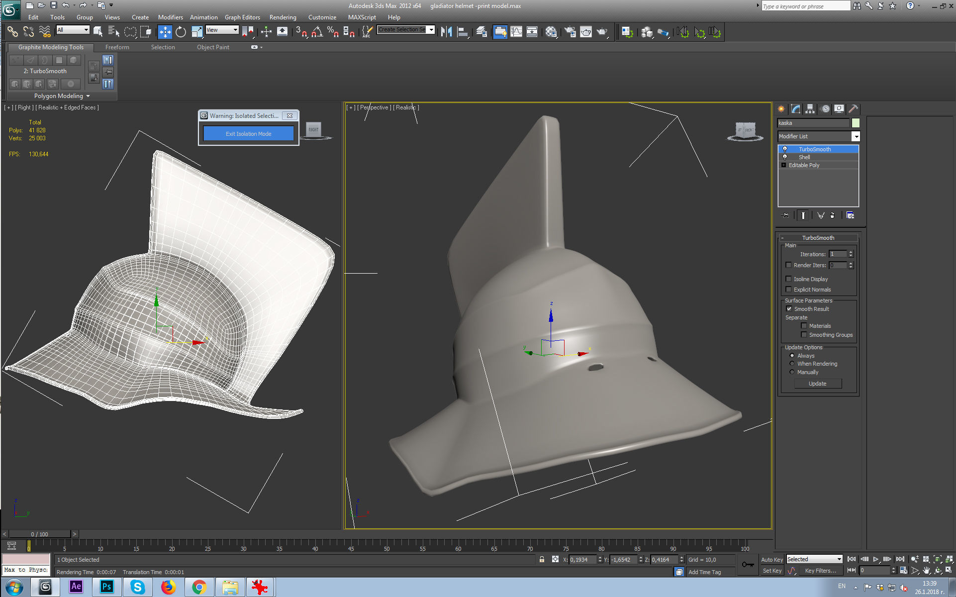Enable the Explicit Normals checkbox
The width and height of the screenshot is (956, 597).
point(788,290)
